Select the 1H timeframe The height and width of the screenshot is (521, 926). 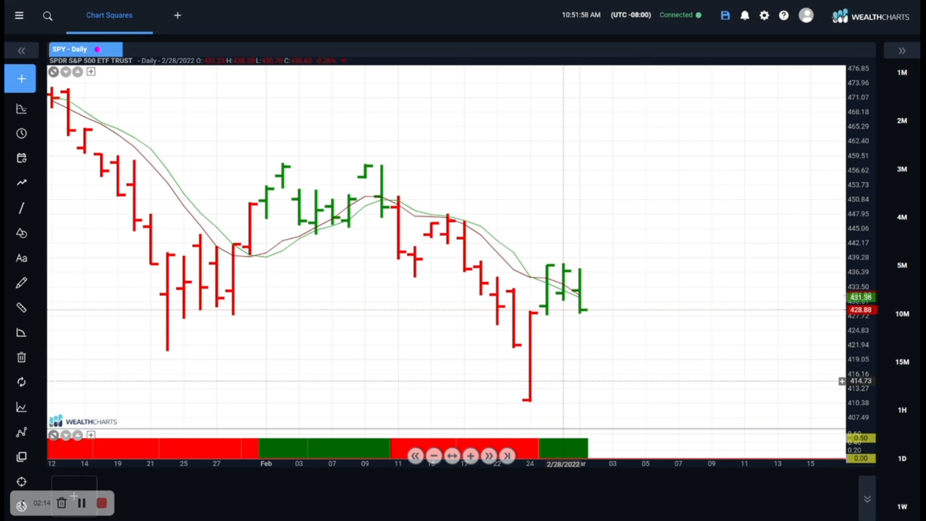coord(902,410)
